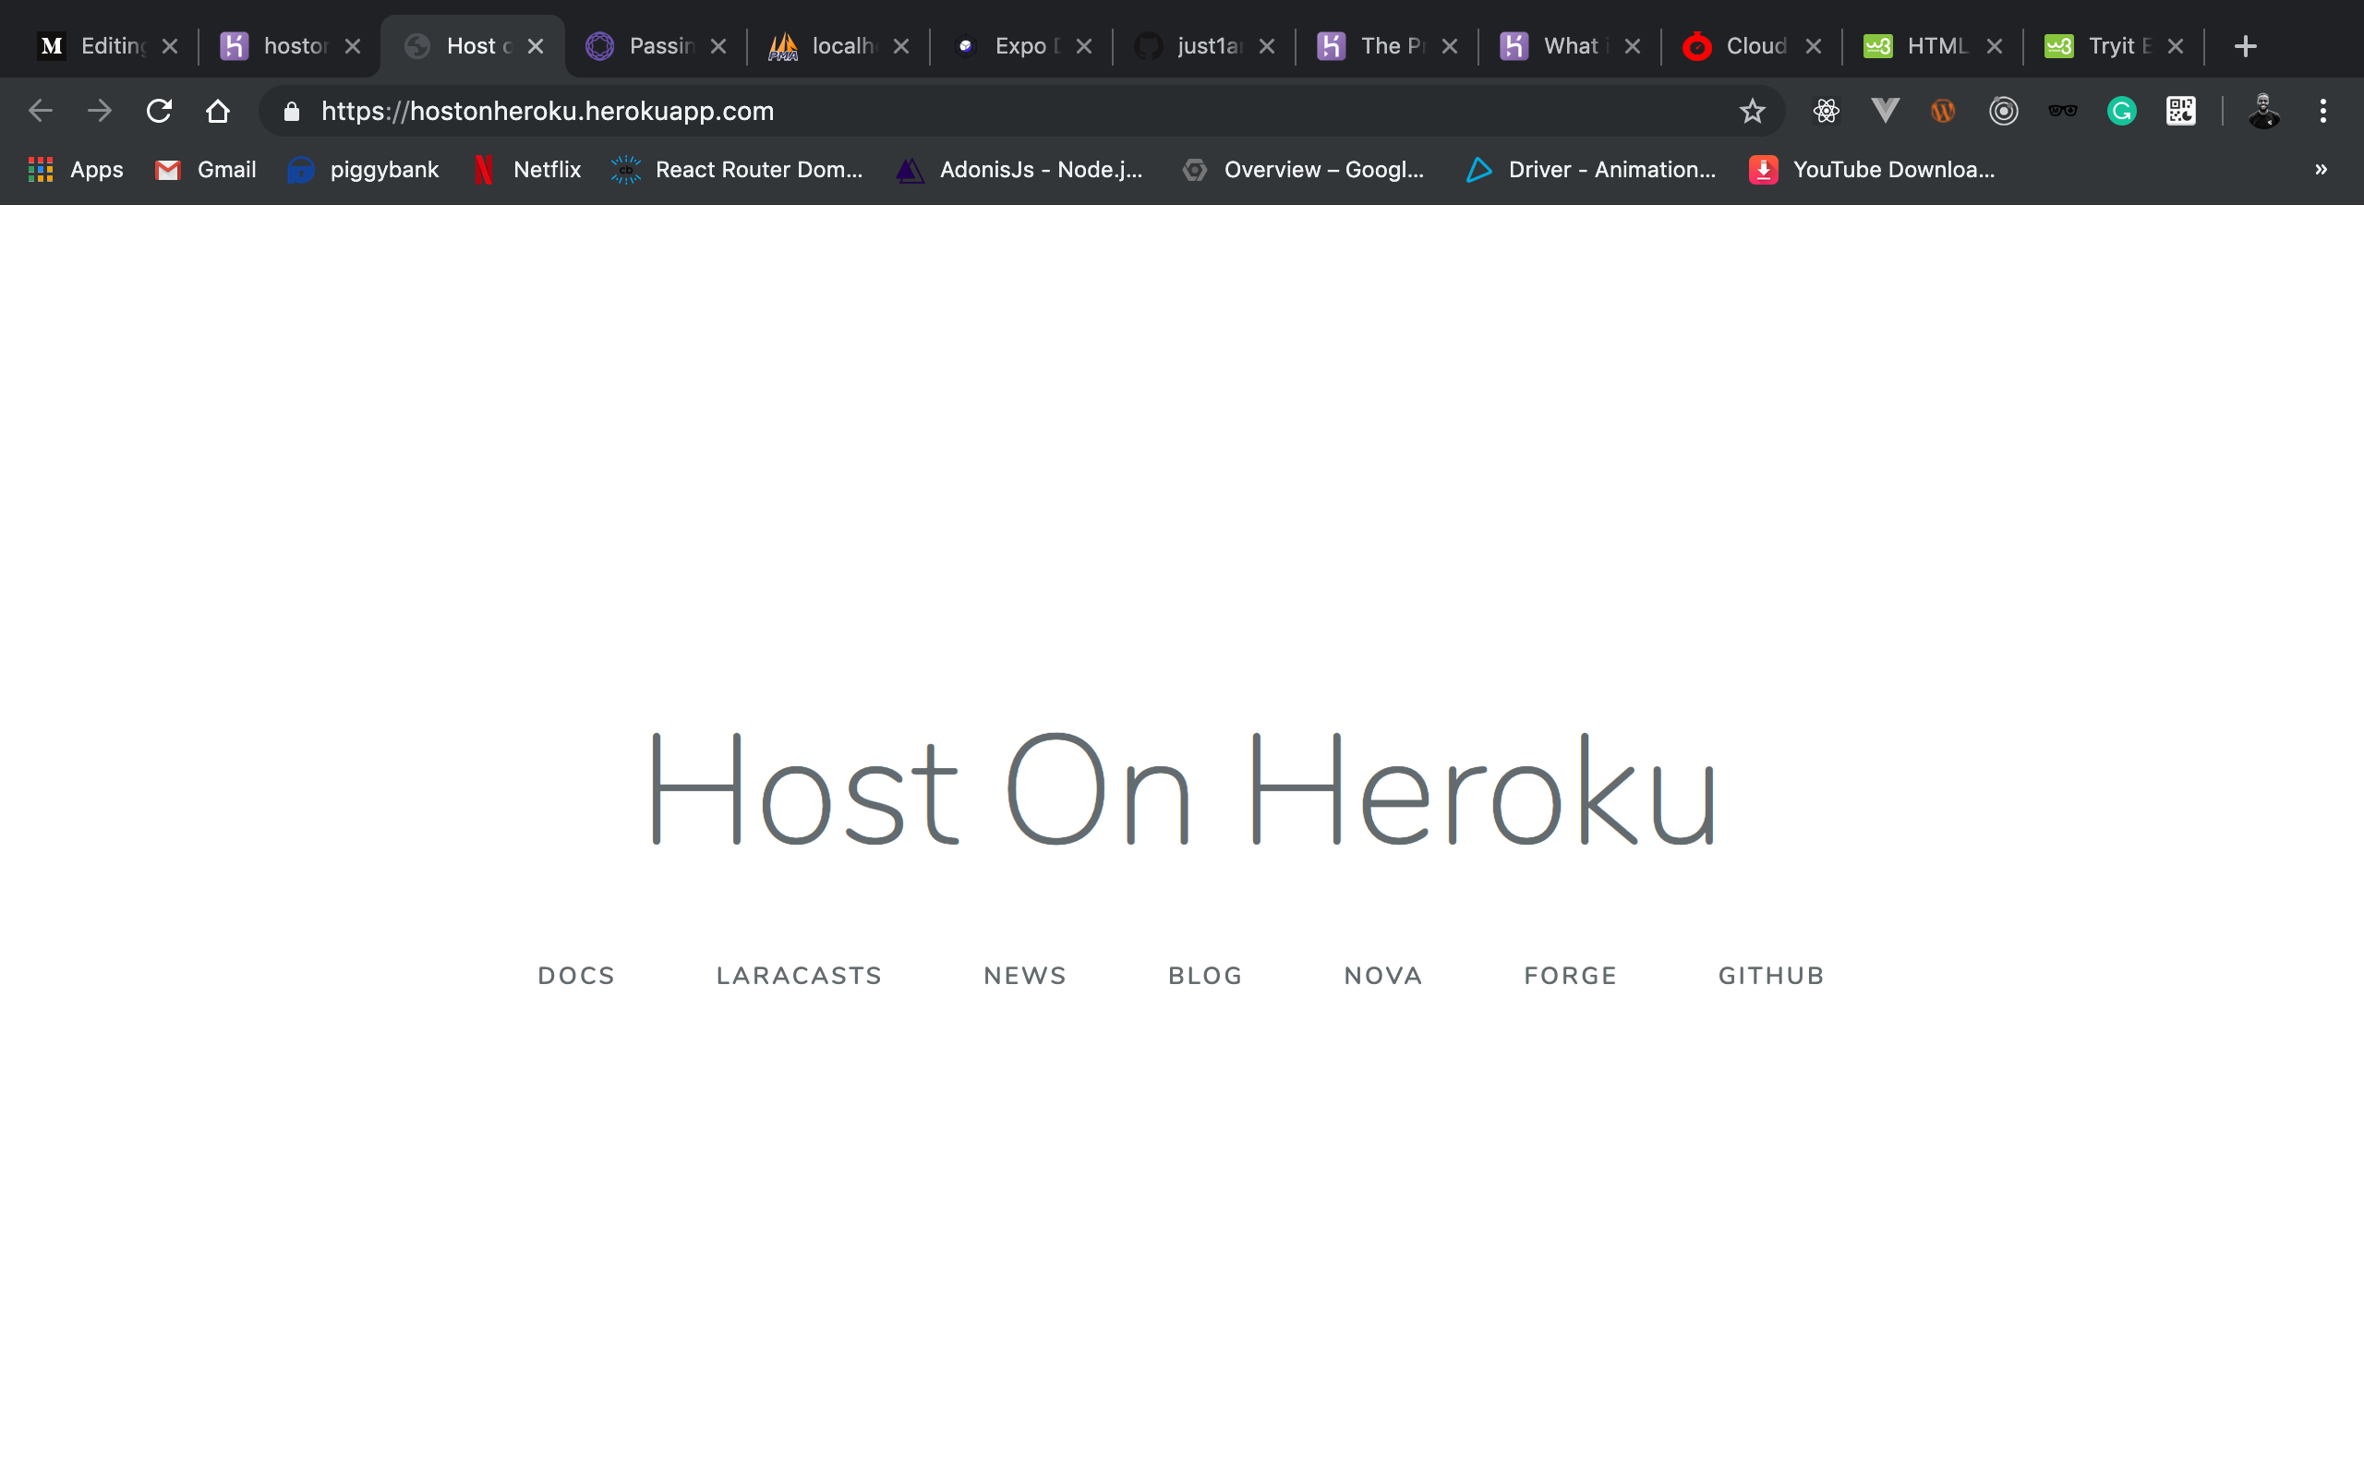Viewport: 2364px width, 1477px height.
Task: Open the glasses-shaped extension icon
Action: (x=2062, y=111)
